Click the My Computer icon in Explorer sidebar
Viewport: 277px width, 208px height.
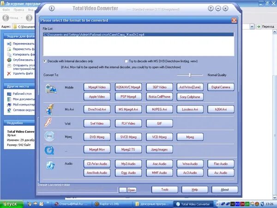click(9, 105)
